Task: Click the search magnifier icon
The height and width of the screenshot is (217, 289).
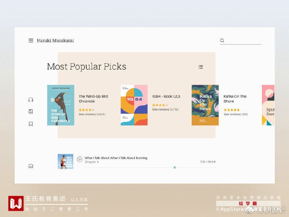Action: pos(222,41)
